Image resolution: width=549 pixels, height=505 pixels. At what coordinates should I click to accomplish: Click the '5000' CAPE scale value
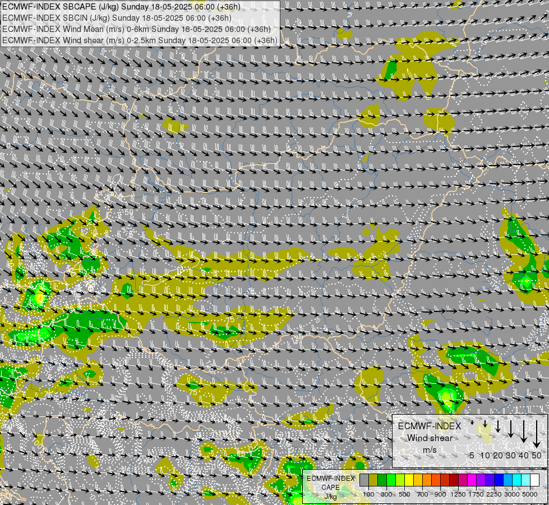click(x=530, y=494)
